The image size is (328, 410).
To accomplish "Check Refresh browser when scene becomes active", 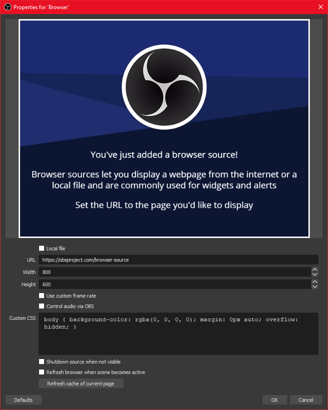I will point(41,372).
